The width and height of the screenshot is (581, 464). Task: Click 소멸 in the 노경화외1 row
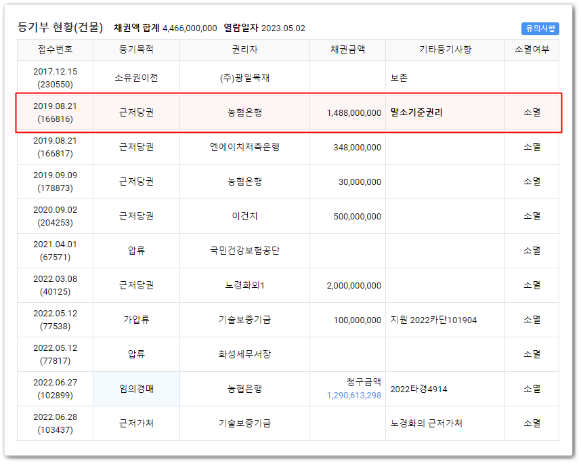pyautogui.click(x=532, y=285)
